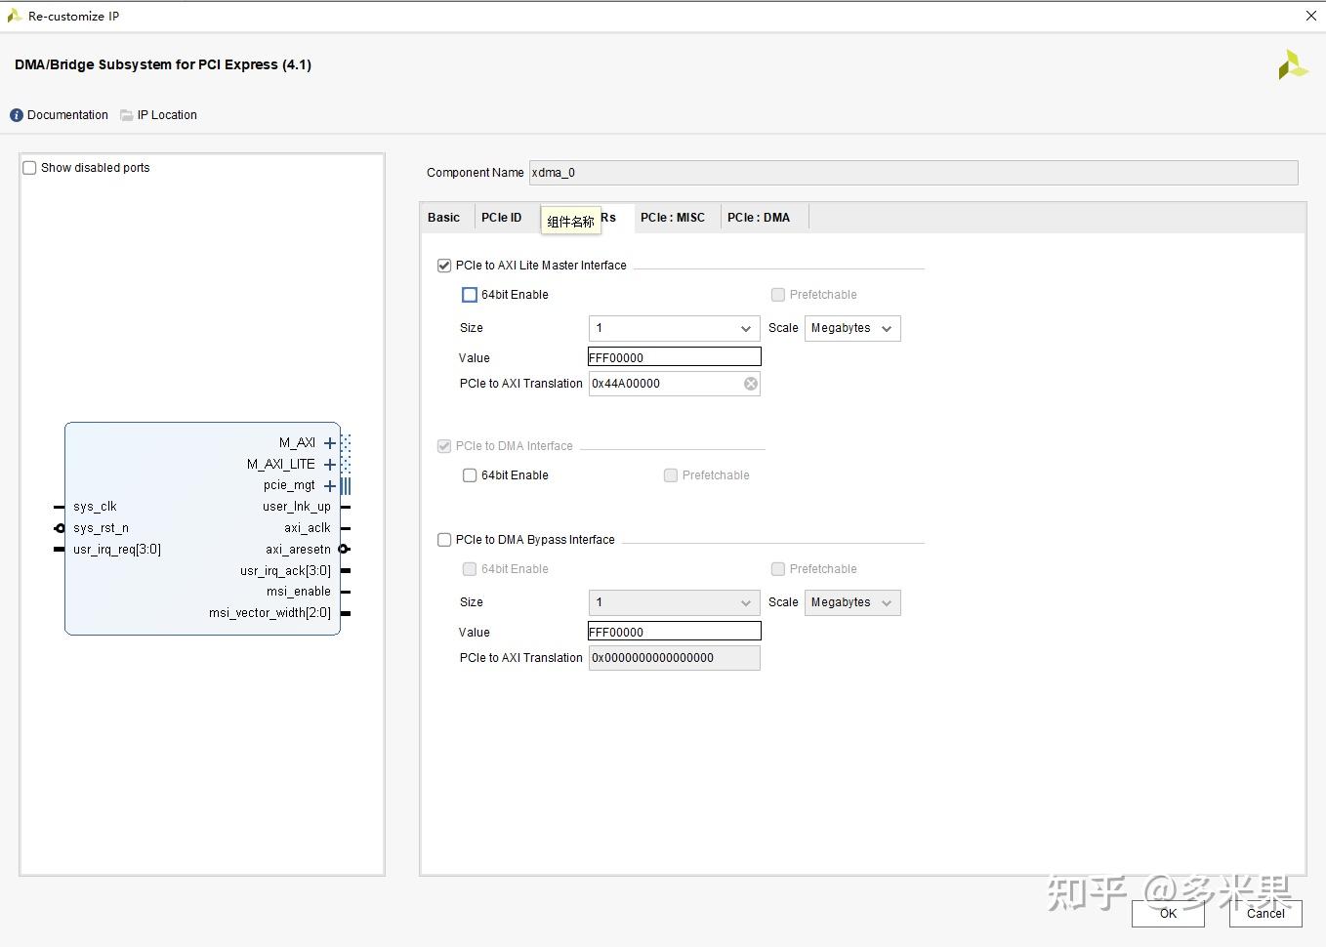
Task: Disable the PCIe to AXI Lite Master Interface
Action: 444,265
